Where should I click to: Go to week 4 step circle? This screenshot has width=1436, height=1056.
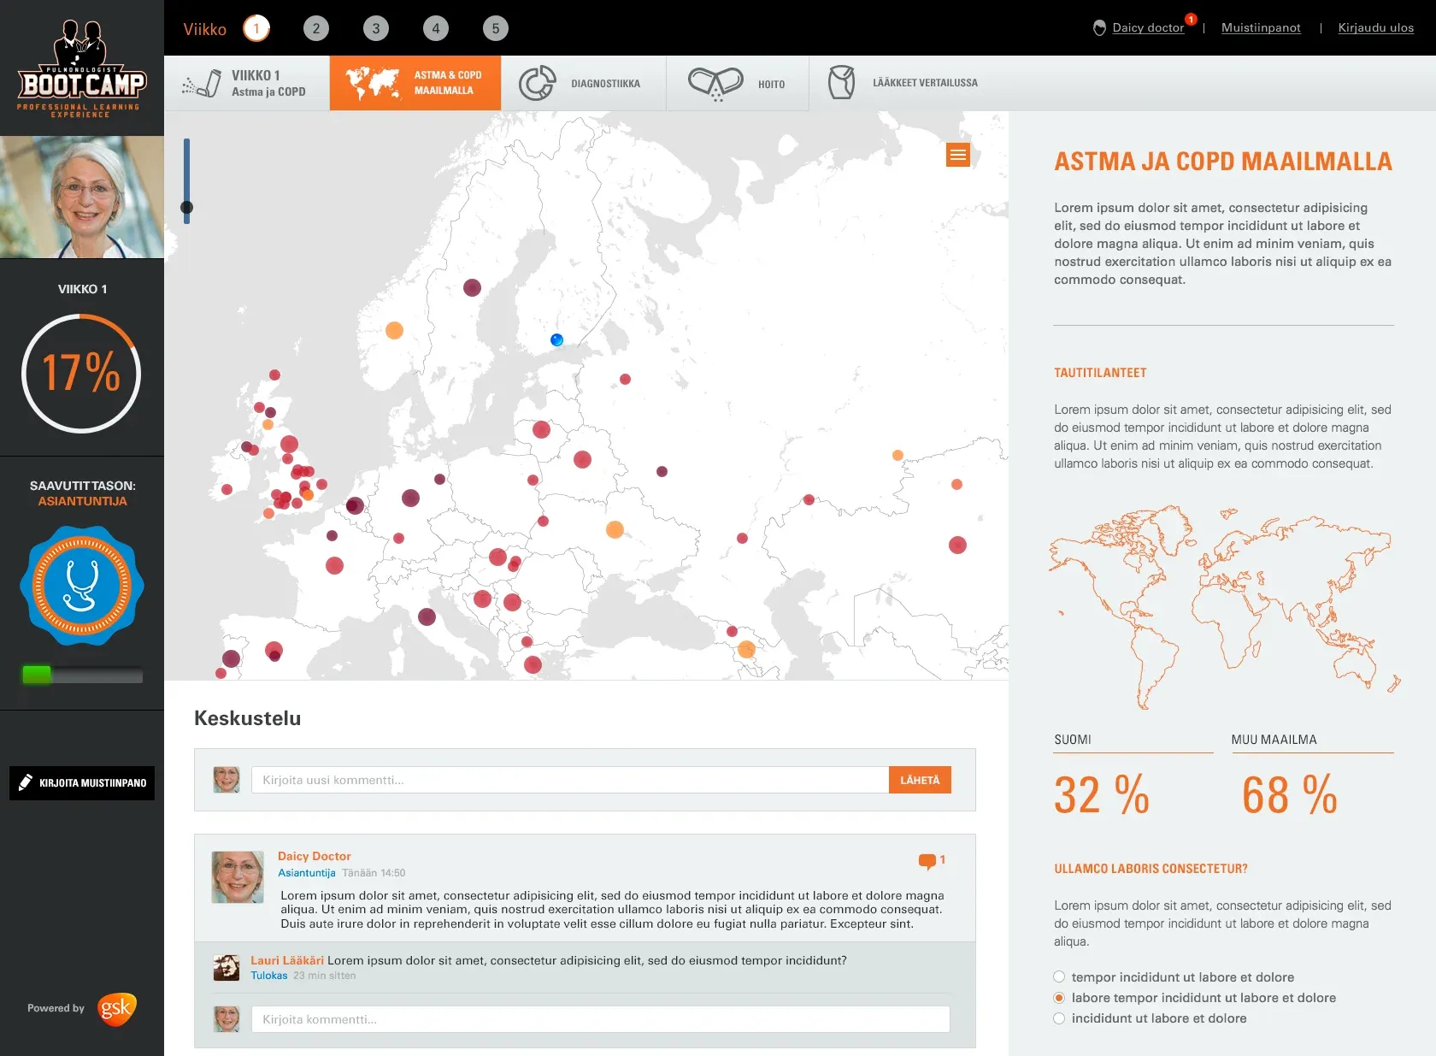[x=436, y=28]
